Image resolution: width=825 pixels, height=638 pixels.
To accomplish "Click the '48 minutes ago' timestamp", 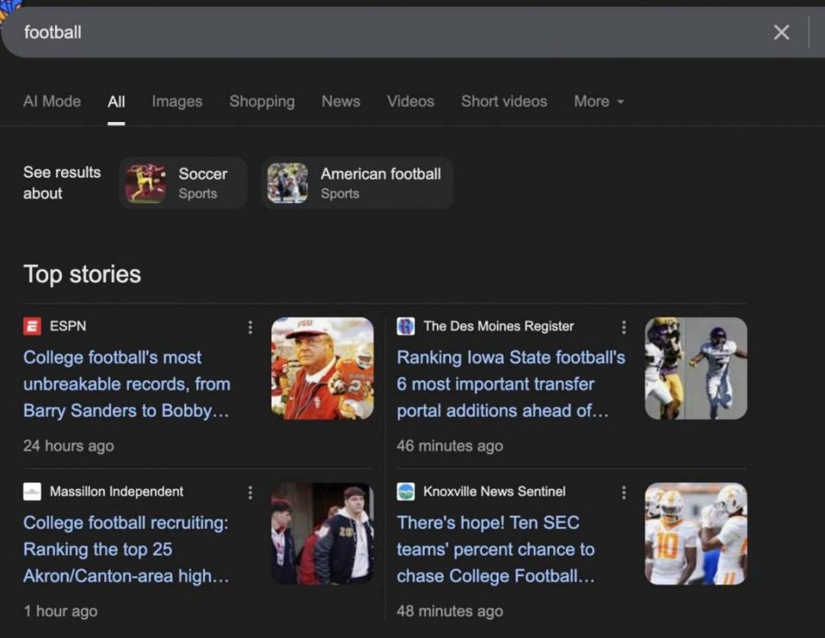I will 450,611.
